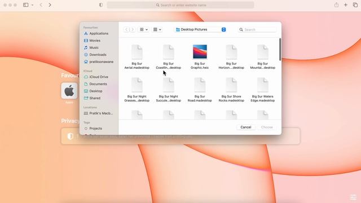Go forward in the file dialog
361x203 pixels.
(133, 29)
